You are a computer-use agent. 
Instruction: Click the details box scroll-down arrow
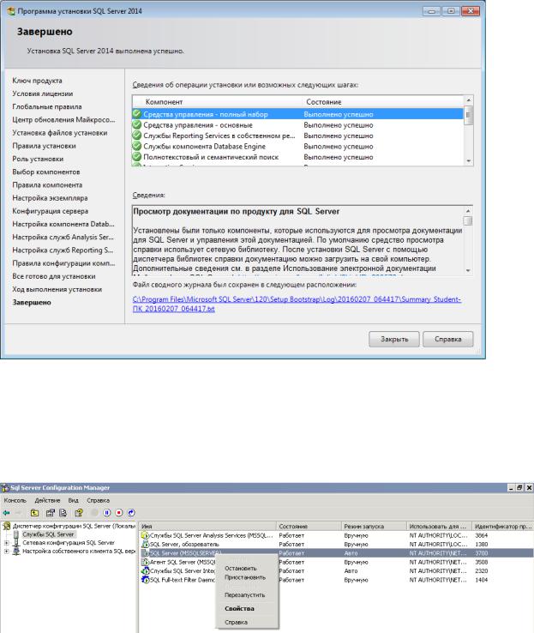point(468,270)
